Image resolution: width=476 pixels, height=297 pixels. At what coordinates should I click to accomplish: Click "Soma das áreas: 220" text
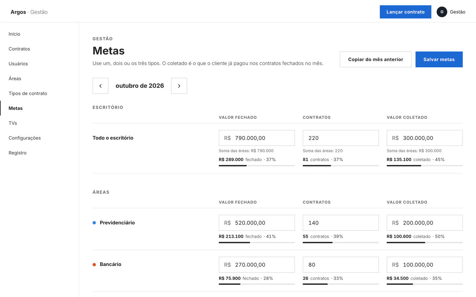point(323,151)
